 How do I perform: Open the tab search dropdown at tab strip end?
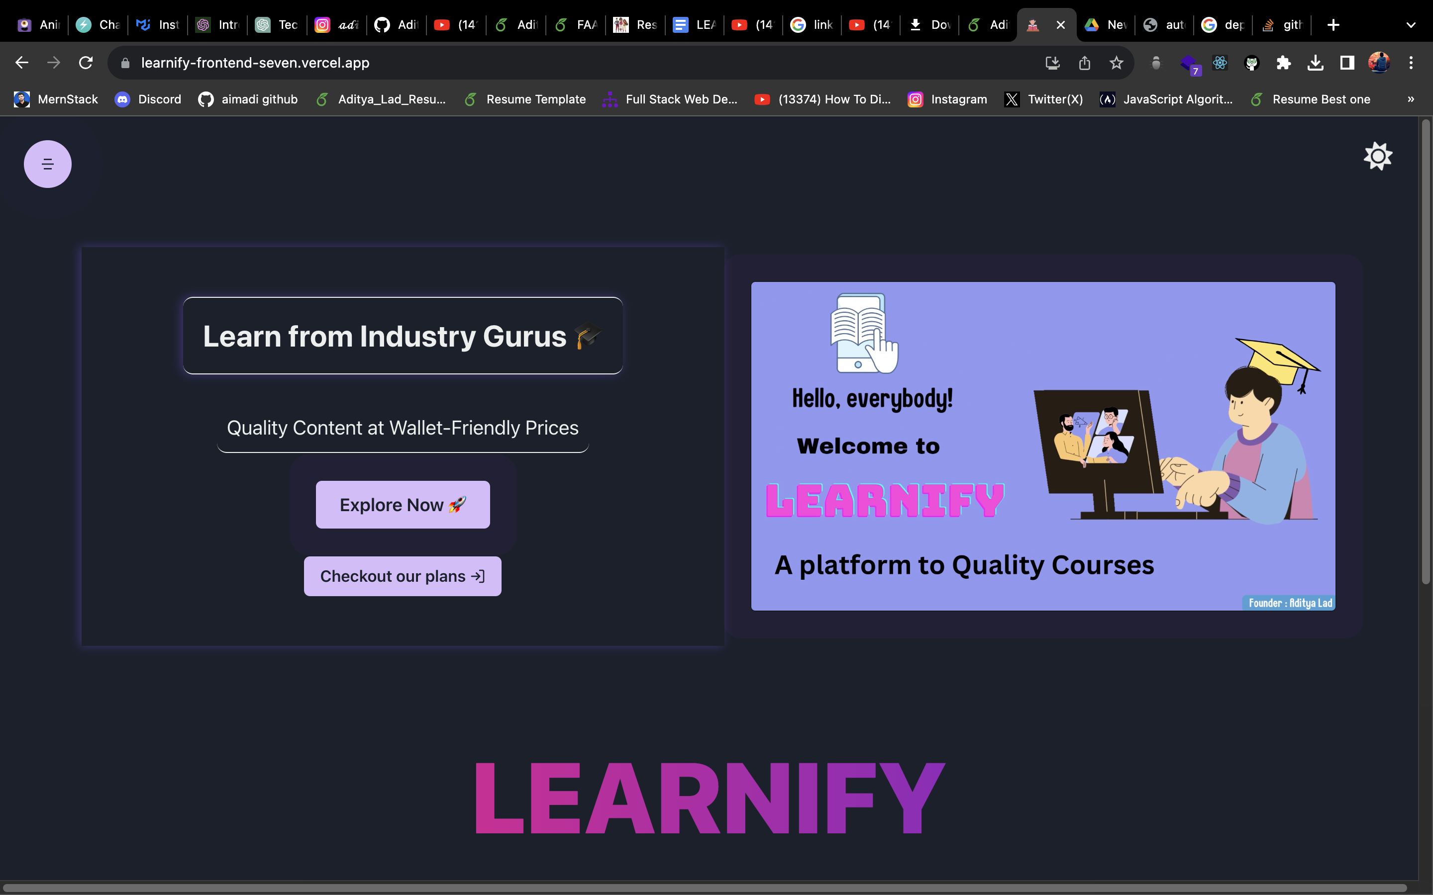[1412, 24]
